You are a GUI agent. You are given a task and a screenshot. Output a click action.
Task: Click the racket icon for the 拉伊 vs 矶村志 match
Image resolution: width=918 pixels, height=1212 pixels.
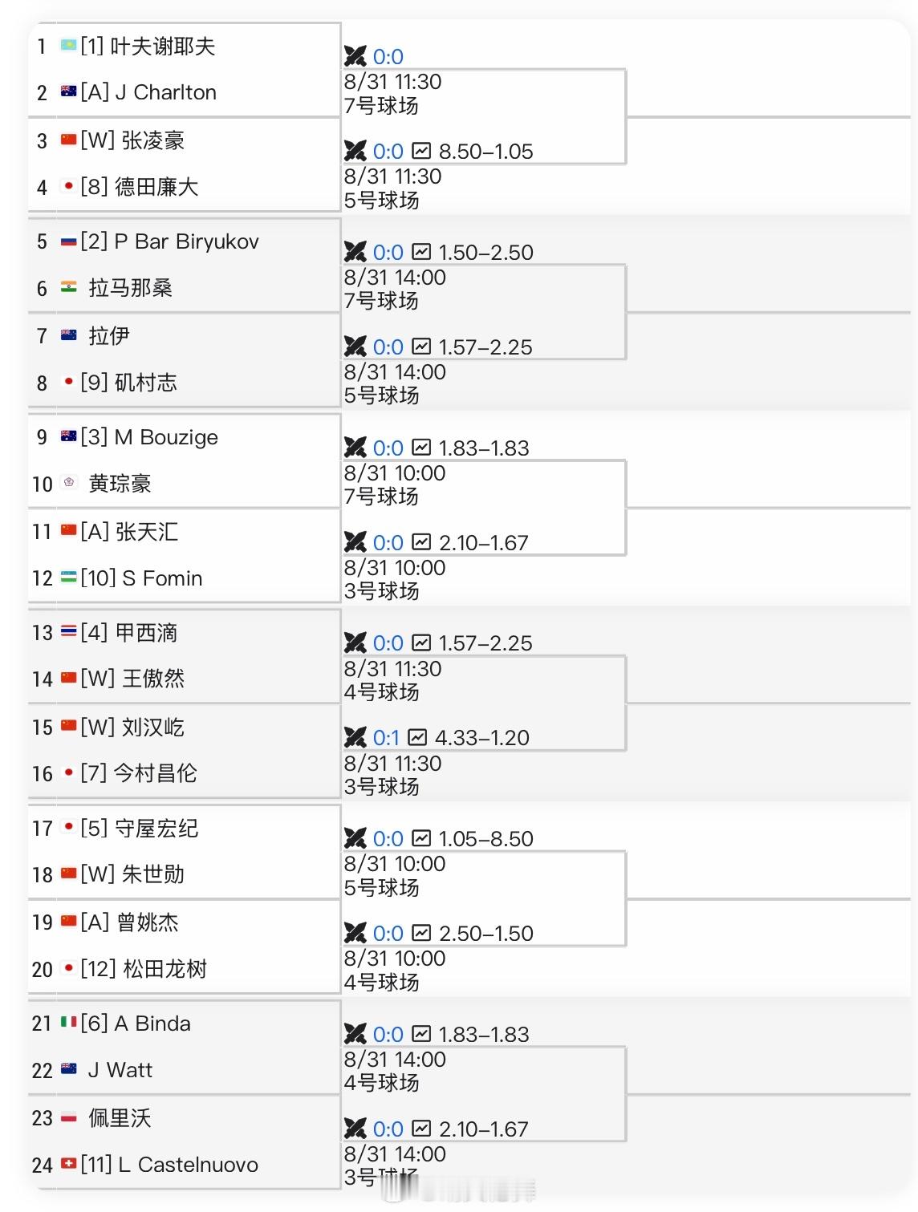click(x=355, y=347)
